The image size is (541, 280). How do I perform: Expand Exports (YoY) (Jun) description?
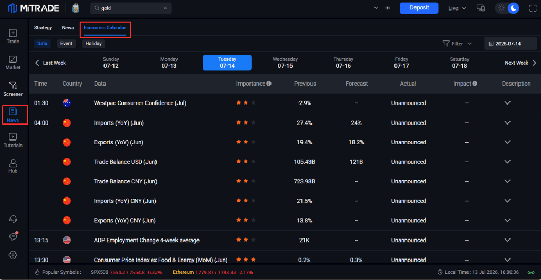click(x=507, y=142)
